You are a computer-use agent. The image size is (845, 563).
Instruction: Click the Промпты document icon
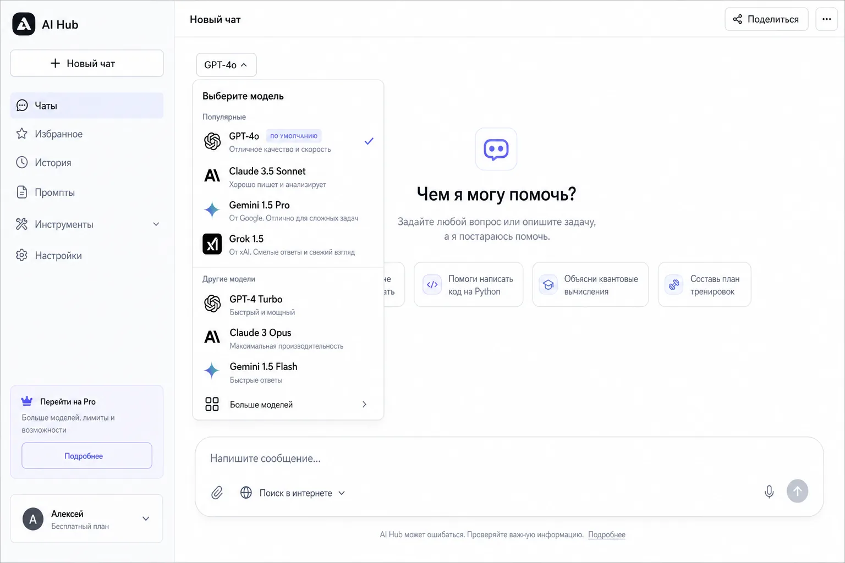click(x=22, y=192)
